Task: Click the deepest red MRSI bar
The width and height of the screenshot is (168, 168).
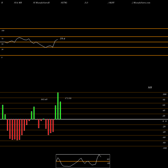Action: (x=17, y=130)
